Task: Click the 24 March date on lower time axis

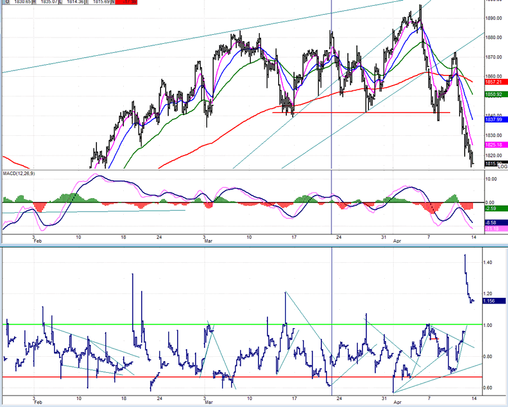Action: click(339, 398)
